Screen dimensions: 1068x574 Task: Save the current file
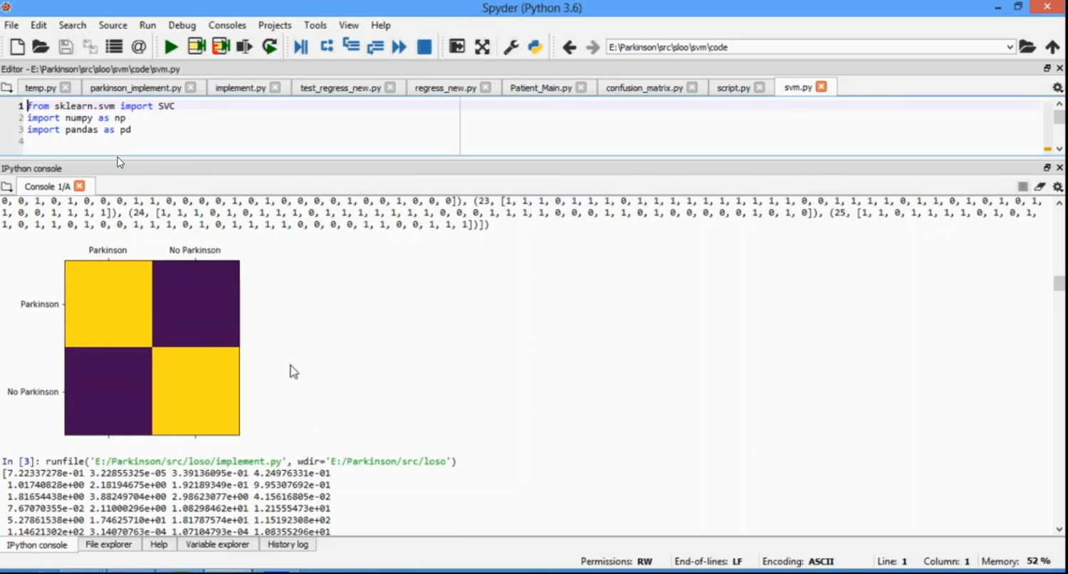[x=65, y=46]
